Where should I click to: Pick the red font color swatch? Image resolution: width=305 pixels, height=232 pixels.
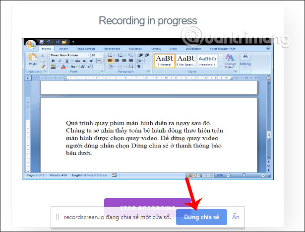(63, 67)
